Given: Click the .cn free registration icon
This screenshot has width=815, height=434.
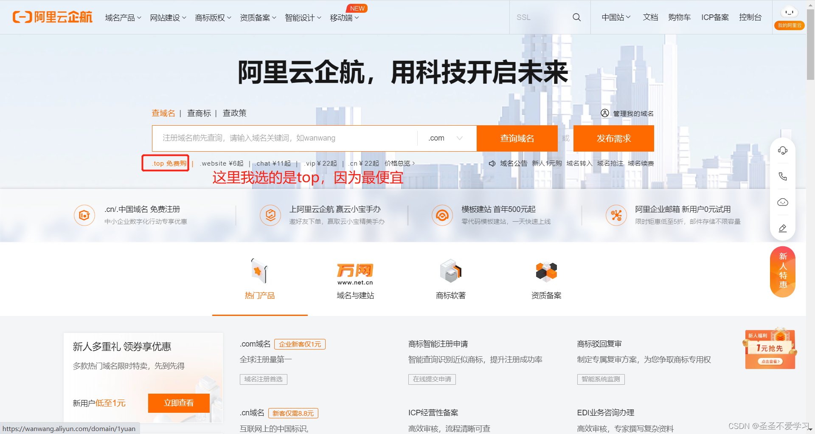Looking at the screenshot, I should pyautogui.click(x=84, y=215).
